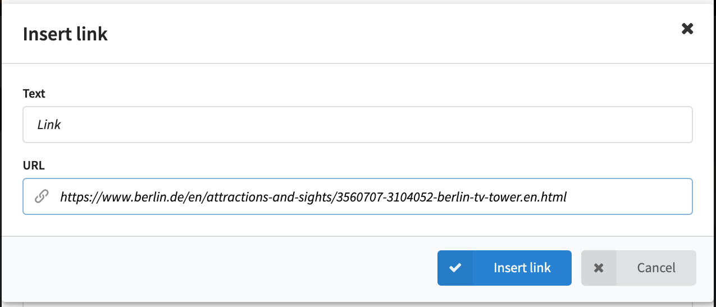This screenshot has height=307, width=716.
Task: Confirm by clicking Insert link button label
Action: (522, 268)
